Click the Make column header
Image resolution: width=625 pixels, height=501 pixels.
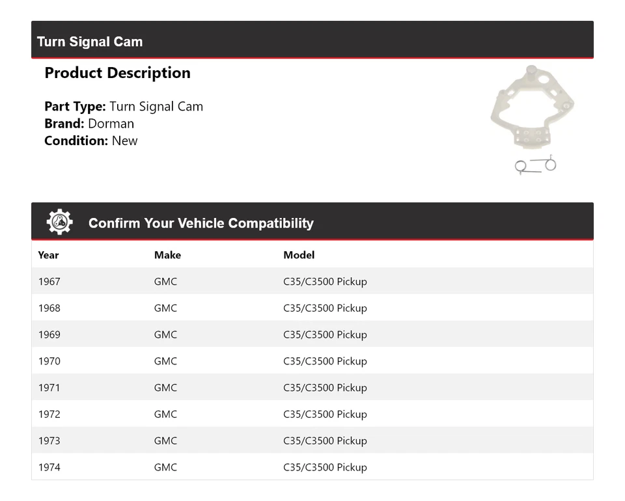click(x=167, y=255)
